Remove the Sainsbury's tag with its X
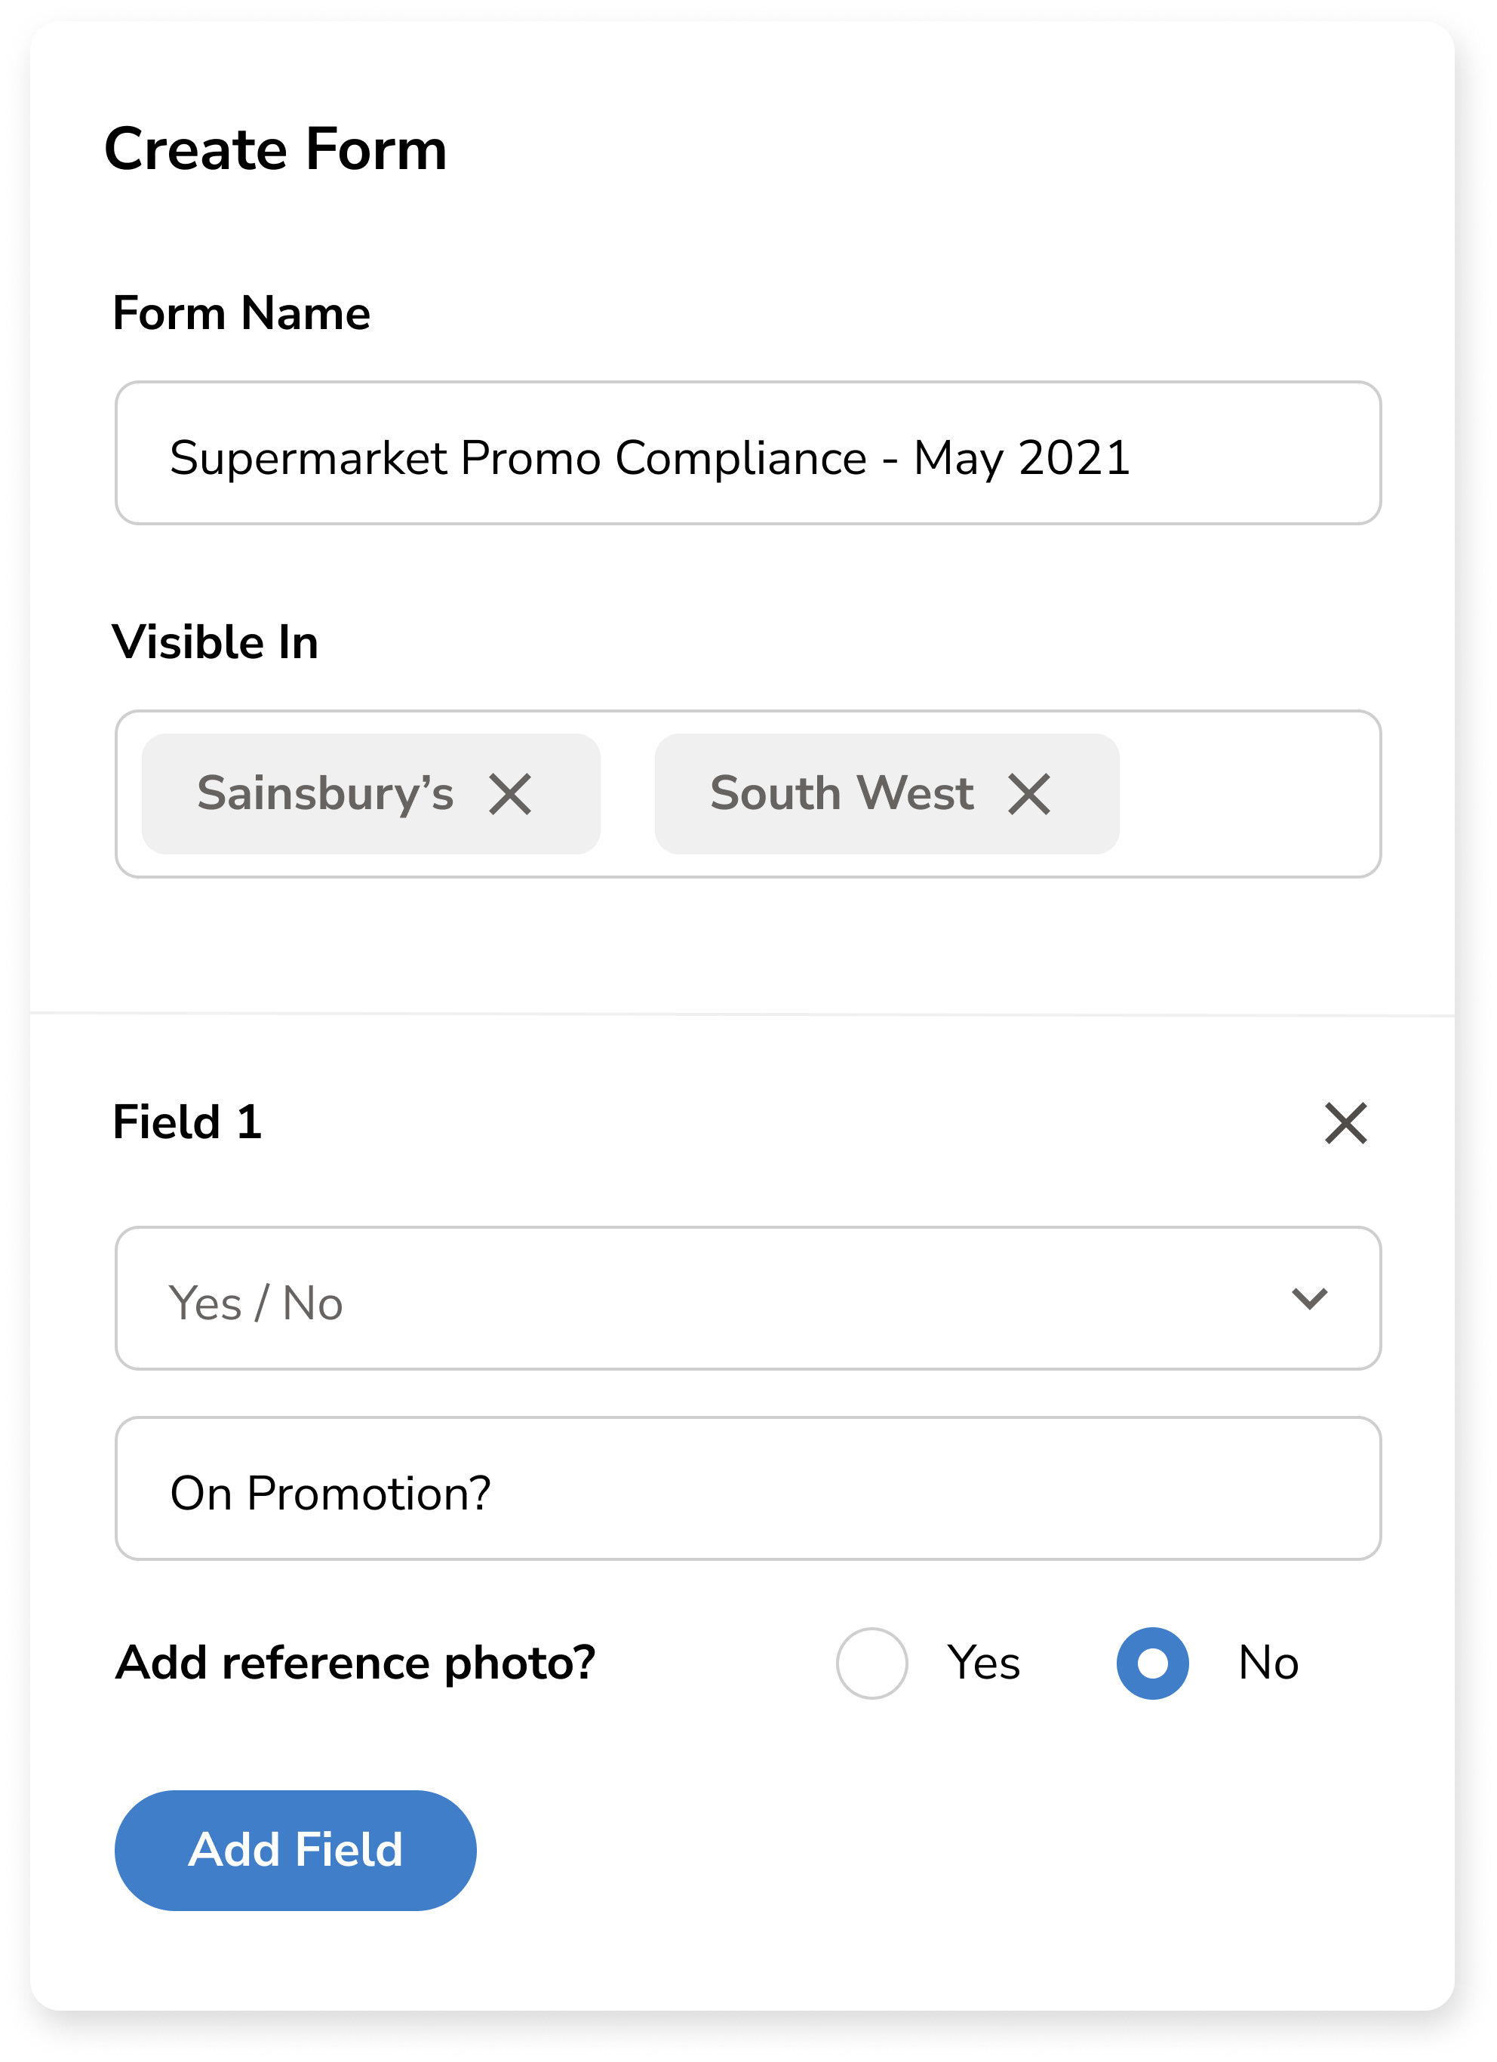1497x2062 pixels. point(510,794)
